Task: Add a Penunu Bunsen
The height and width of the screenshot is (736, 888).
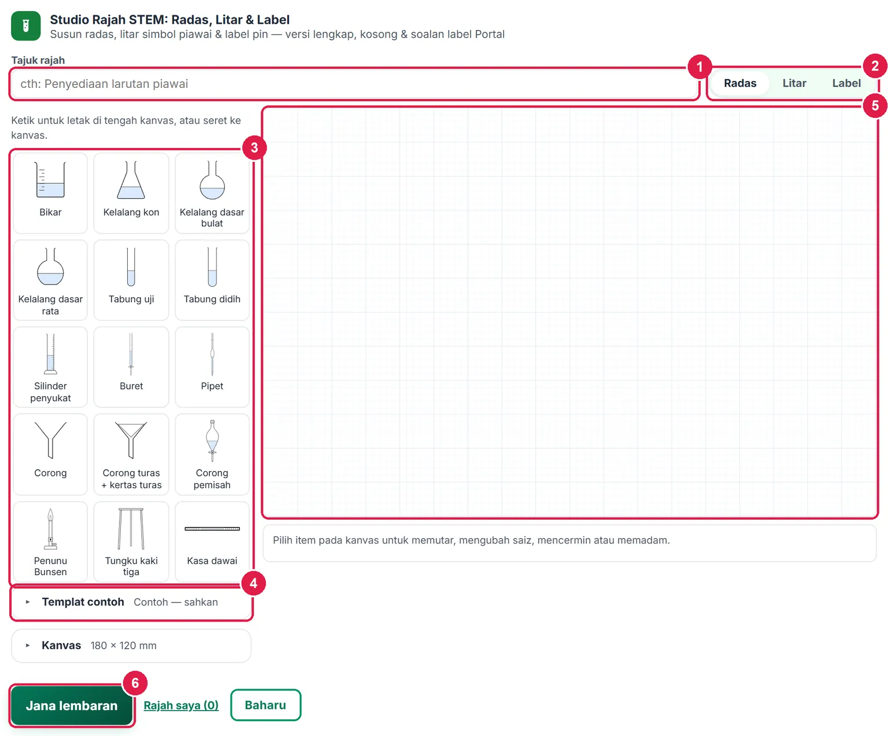Action: point(50,542)
